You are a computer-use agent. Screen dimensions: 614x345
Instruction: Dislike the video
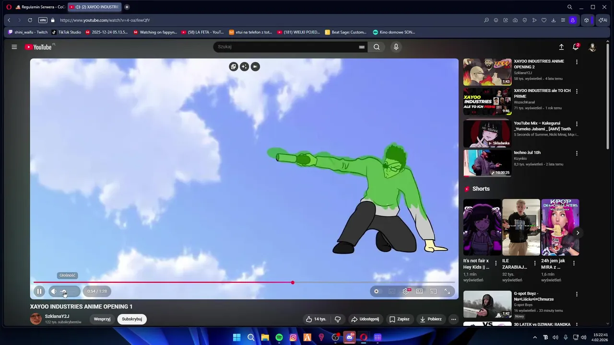coord(338,319)
